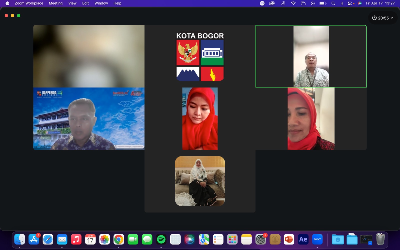The width and height of the screenshot is (400, 250).
Task: Select the KOTA BOGOR participant tile
Action: [200, 56]
